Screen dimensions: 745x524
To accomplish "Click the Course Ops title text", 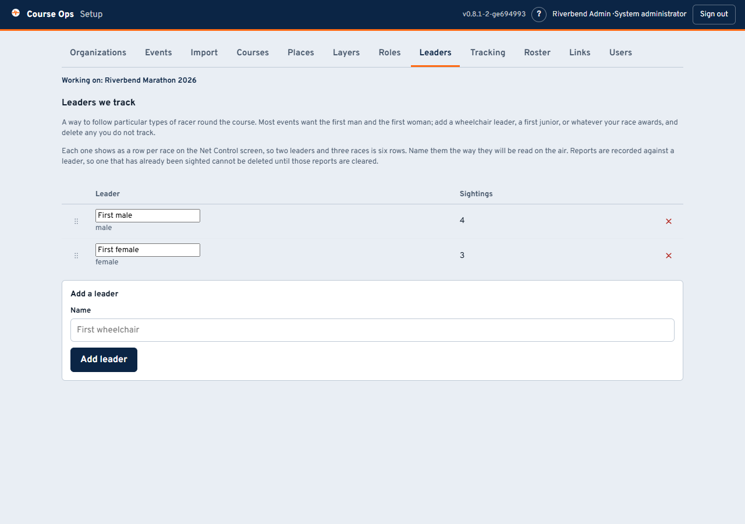I will [x=50, y=14].
